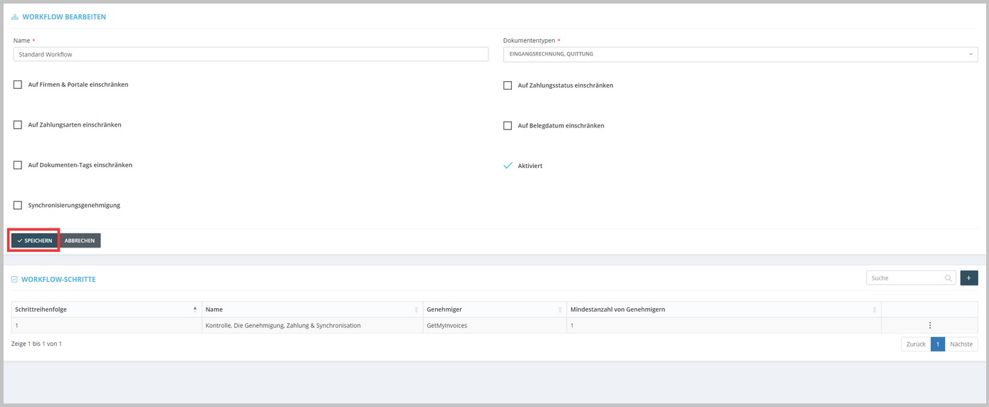Sort by Schrittreihenfolge column arrow
Image resolution: width=989 pixels, height=407 pixels.
[x=195, y=310]
